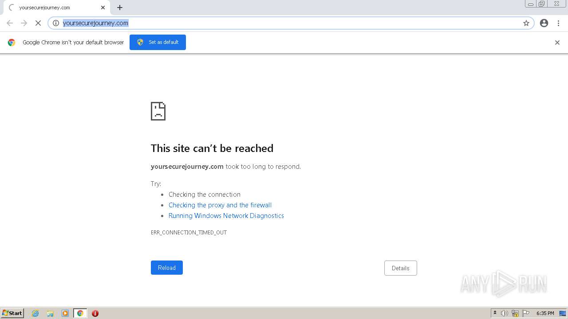This screenshot has height=319, width=568.
Task: Open the Windows Start menu
Action: point(12,313)
